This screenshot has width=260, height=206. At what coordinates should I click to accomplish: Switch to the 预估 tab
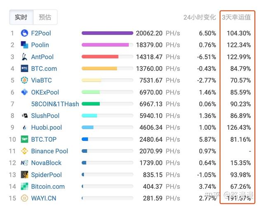tap(45, 17)
